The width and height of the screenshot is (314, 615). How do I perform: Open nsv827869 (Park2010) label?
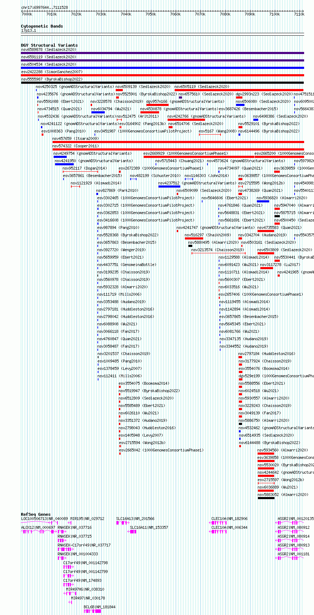point(118,190)
